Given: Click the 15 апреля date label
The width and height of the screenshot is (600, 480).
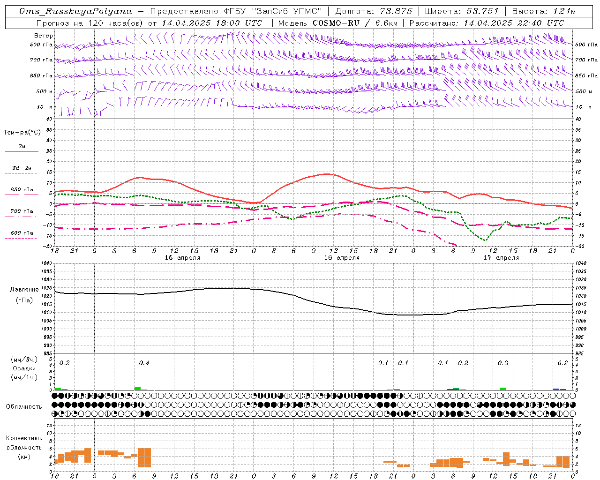Looking at the screenshot, I should 182,258.
